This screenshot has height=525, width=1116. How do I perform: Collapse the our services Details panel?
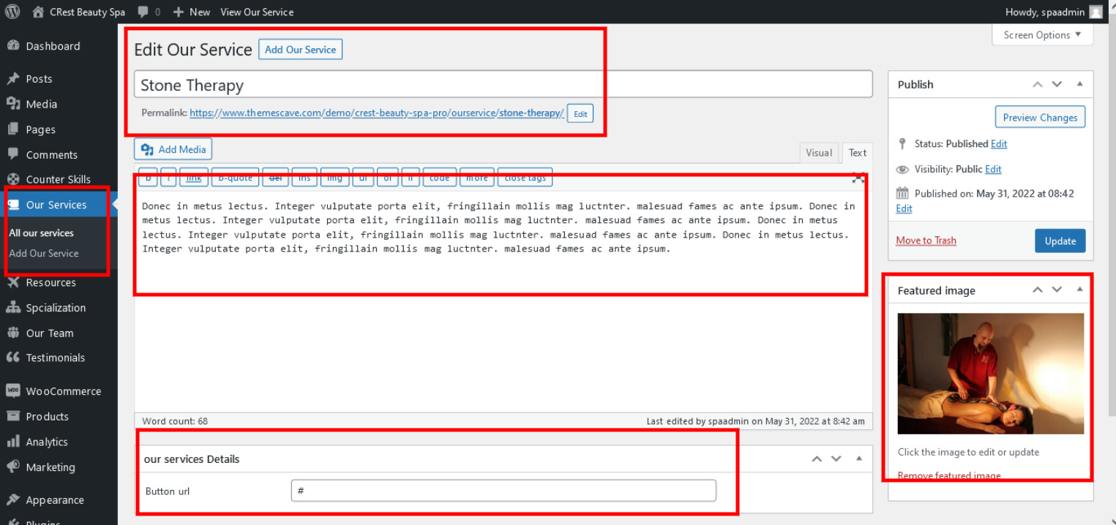(x=858, y=458)
